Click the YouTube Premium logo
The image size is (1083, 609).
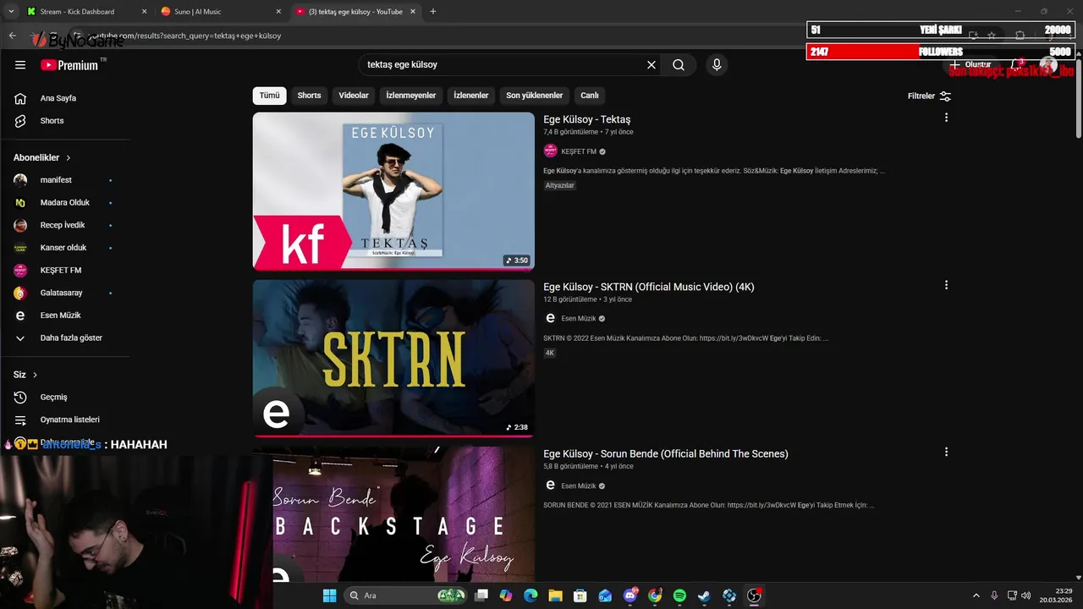coord(69,65)
